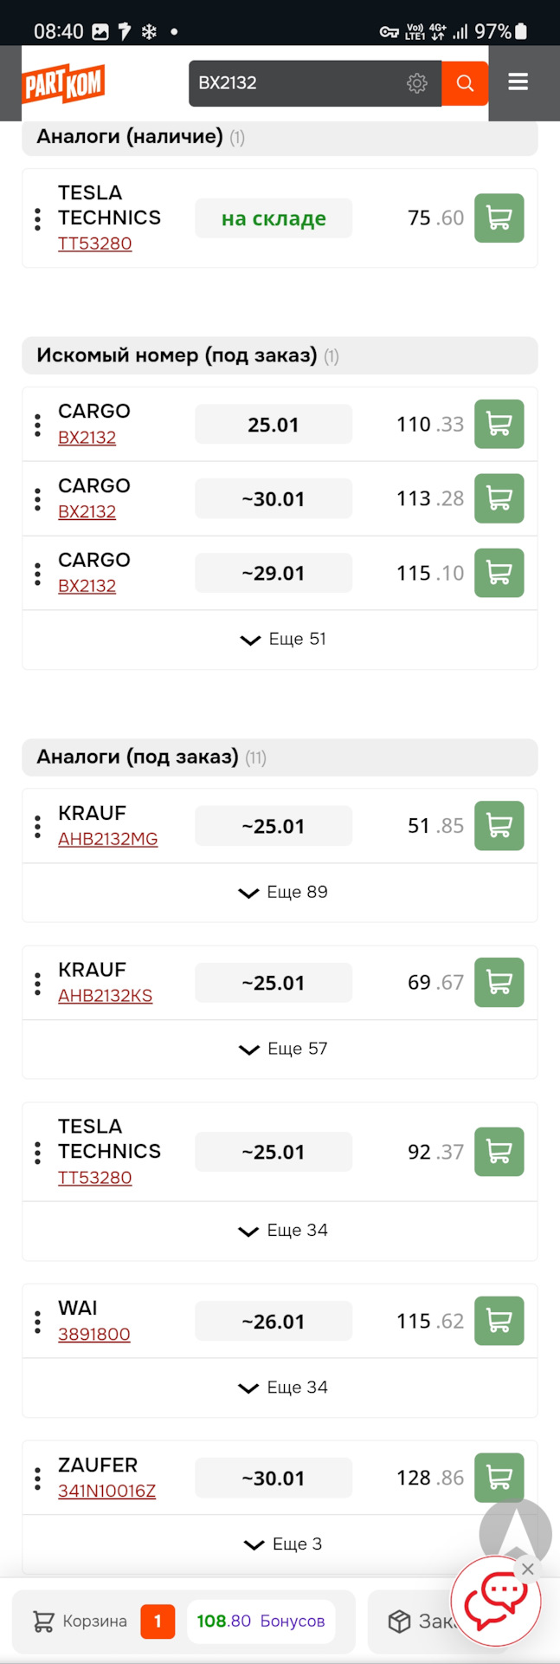Click the PartKom logo
560x1664 pixels.
click(63, 84)
